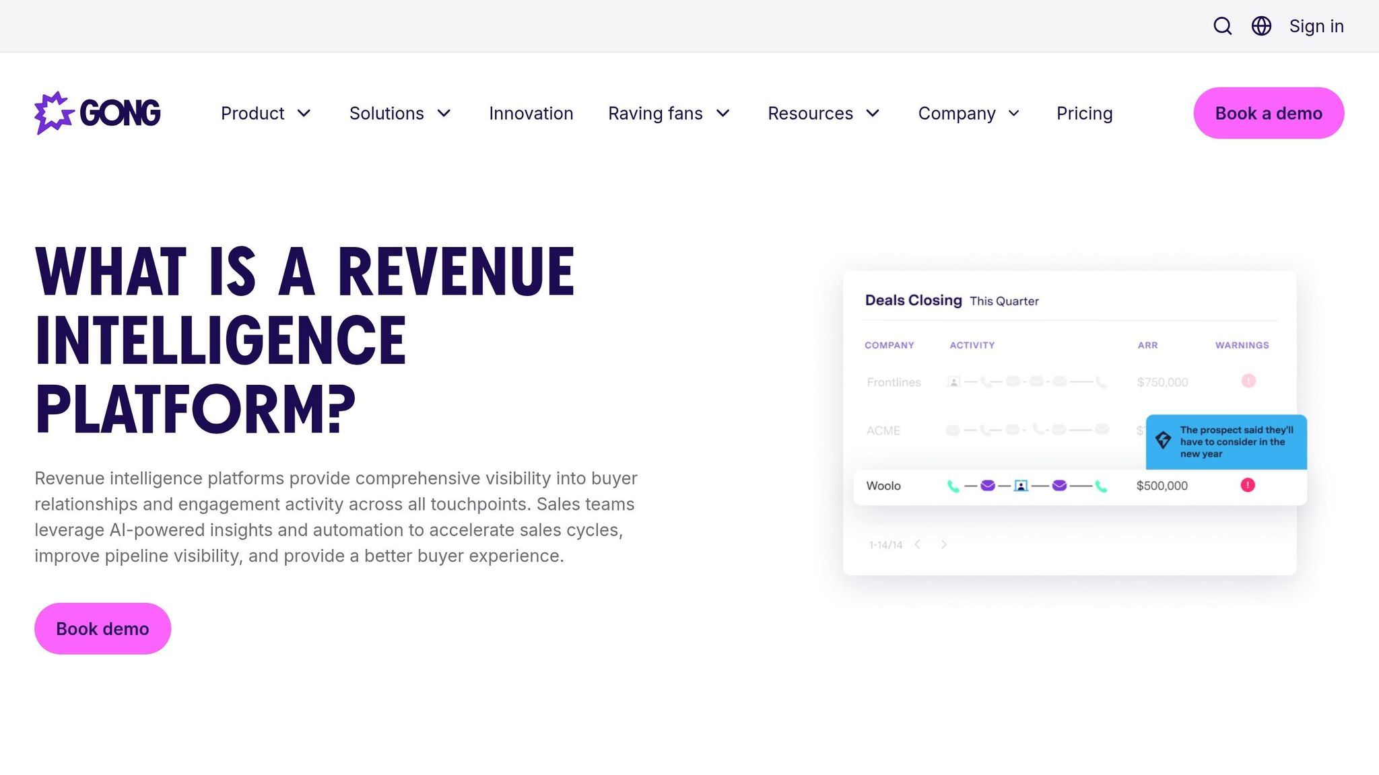This screenshot has height=775, width=1379.
Task: Open the globe language selector
Action: tap(1261, 26)
